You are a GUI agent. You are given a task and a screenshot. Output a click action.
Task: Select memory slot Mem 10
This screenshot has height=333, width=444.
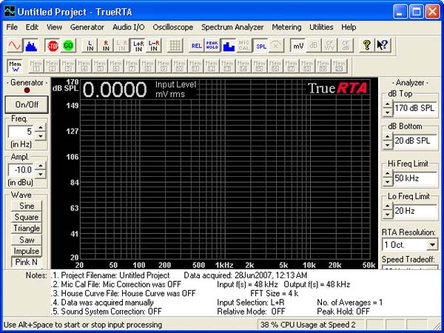180,67
